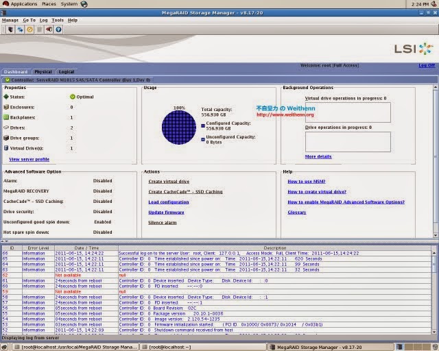
Task: Click the blue arrows refresh toolbar icon
Action: (20, 29)
